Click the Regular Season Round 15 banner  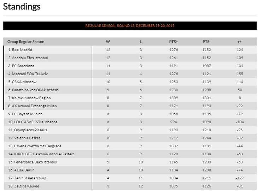pyautogui.click(x=130, y=26)
